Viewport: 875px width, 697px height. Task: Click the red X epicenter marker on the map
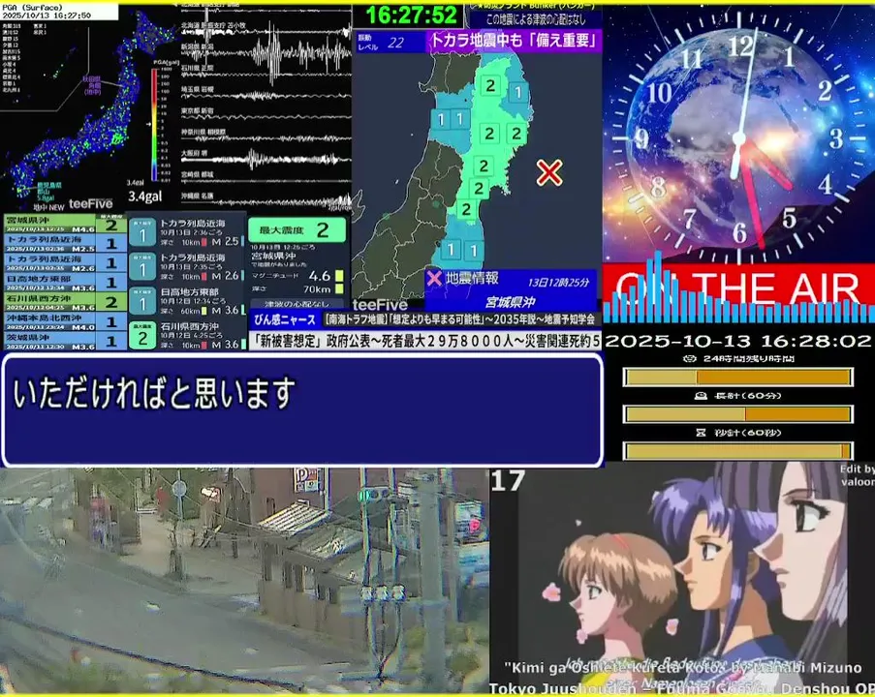[x=549, y=173]
